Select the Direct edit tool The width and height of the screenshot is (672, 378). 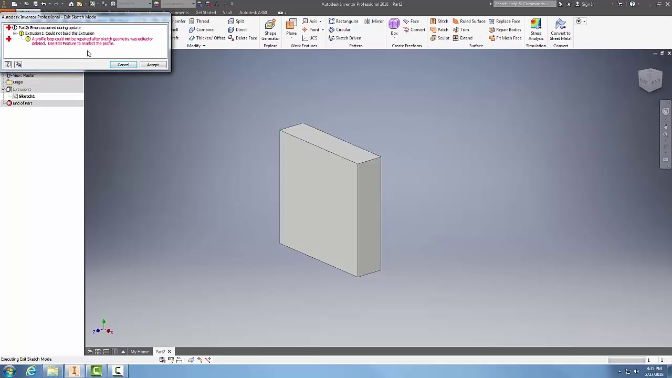[x=237, y=29]
